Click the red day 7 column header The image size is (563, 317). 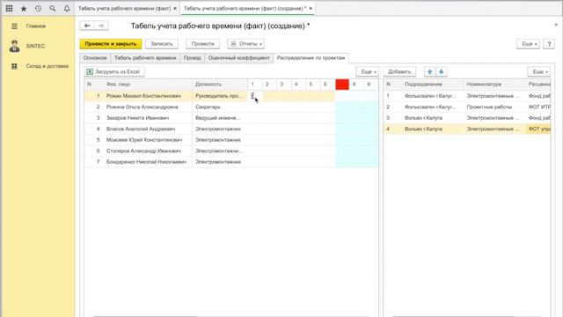(x=342, y=85)
